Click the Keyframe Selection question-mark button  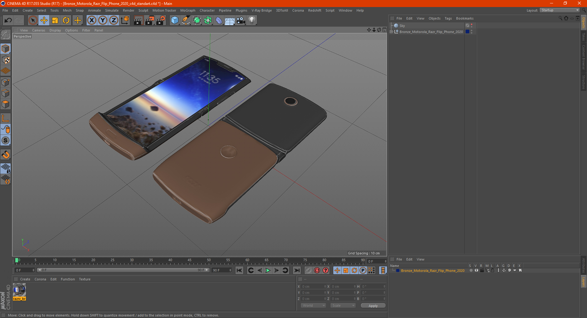(x=326, y=270)
